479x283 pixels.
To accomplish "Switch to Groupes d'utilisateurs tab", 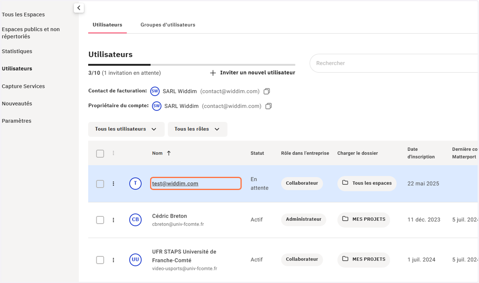I will (168, 25).
